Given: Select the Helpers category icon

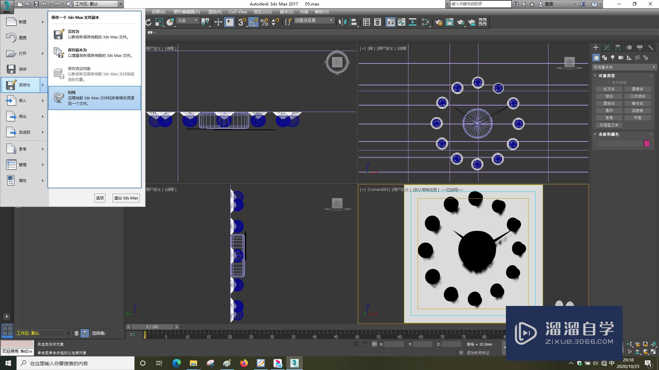Looking at the screenshot, I should (x=629, y=58).
